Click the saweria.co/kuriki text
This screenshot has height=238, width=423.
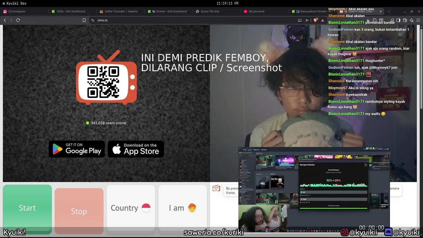point(213,232)
